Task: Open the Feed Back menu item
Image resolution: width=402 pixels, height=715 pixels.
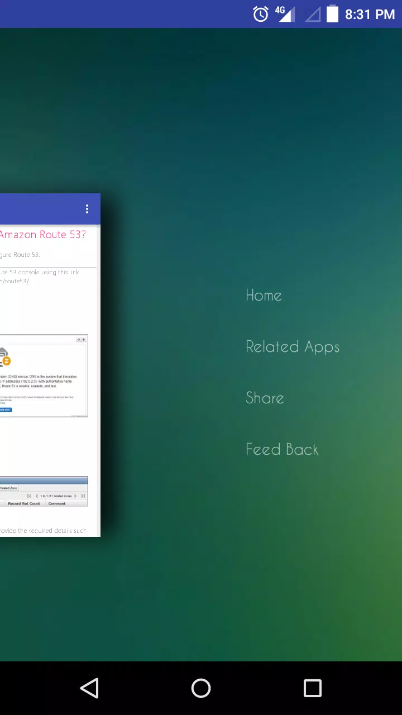Action: coord(282,449)
